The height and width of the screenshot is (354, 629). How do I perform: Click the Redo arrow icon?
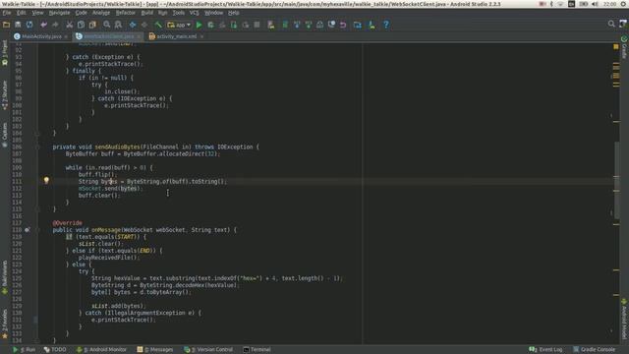point(55,25)
